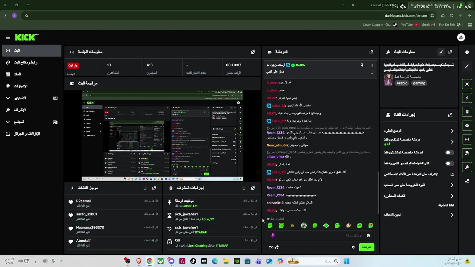The width and height of the screenshot is (475, 267).
Task: Toggle the stream preview widget icon in the right sidebar
Action: tap(467, 84)
